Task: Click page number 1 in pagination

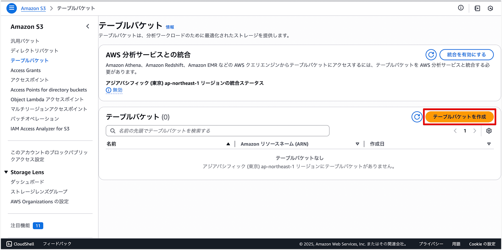Action: pos(465,131)
